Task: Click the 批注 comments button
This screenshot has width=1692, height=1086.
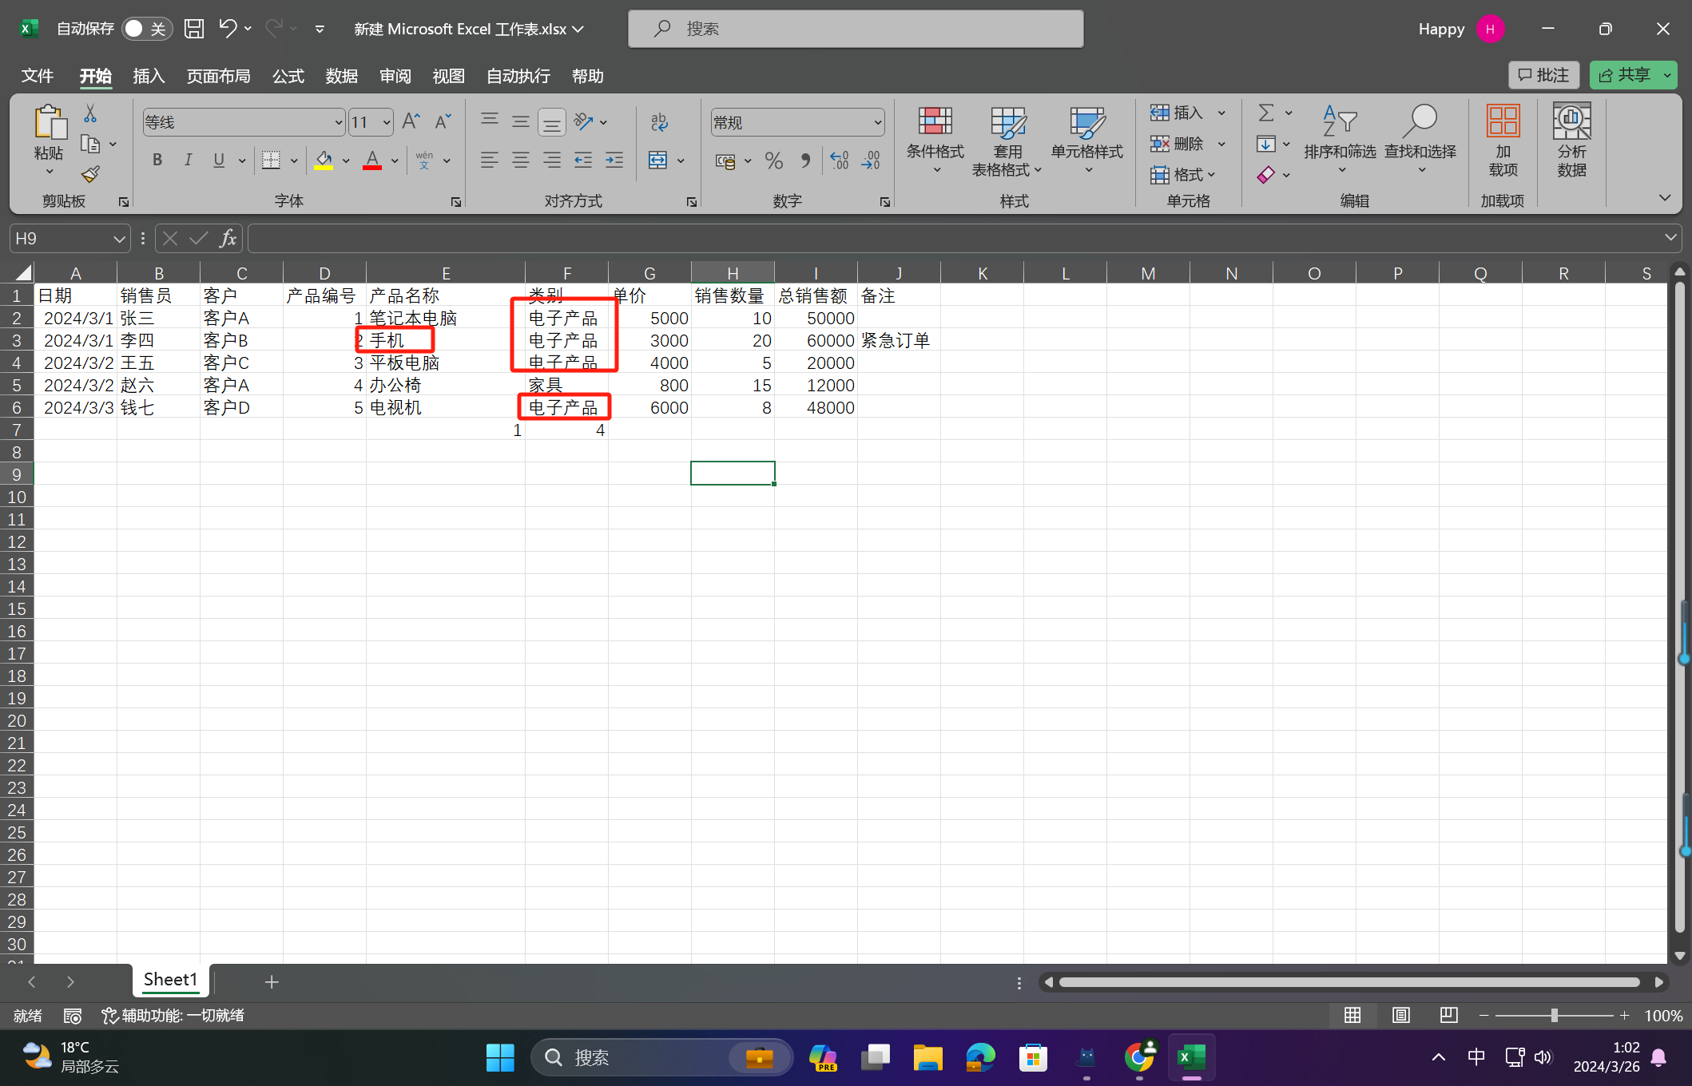Action: [1543, 75]
